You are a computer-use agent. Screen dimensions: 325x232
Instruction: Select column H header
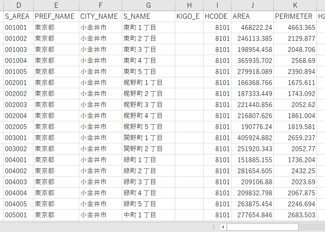click(x=189, y=5)
